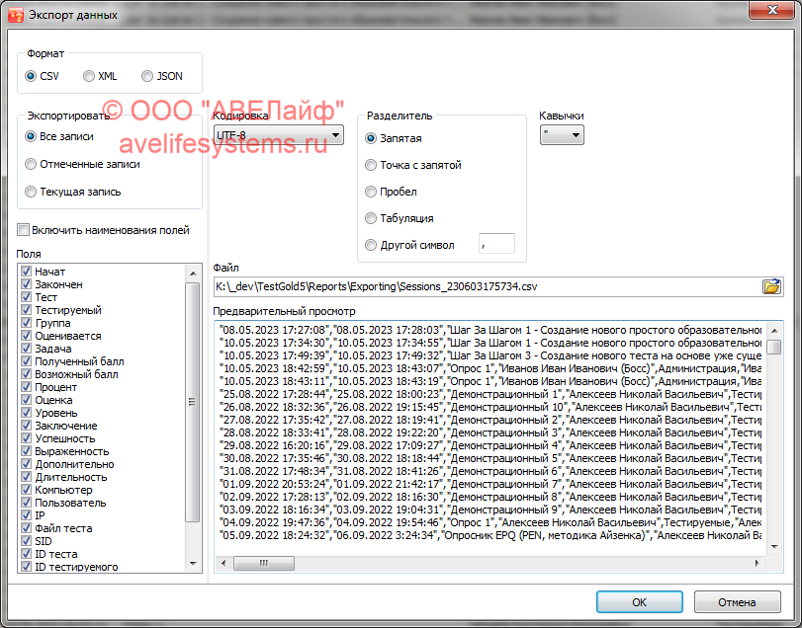Choose Табуляция as delimiter
This screenshot has width=802, height=628.
coord(372,218)
